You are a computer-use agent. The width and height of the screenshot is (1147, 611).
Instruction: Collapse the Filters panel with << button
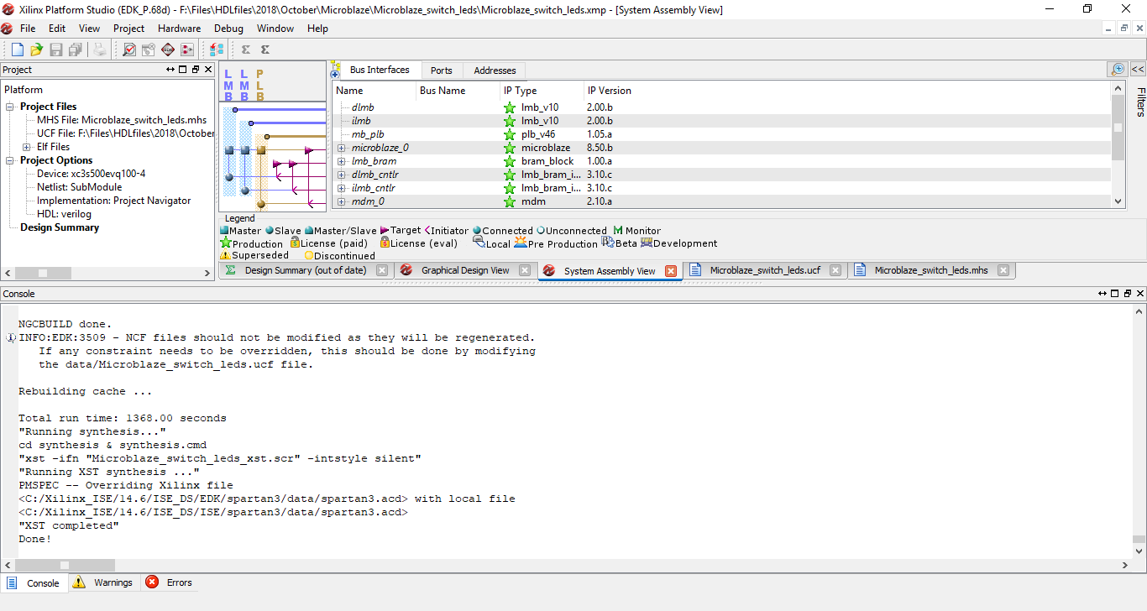[x=1138, y=70]
